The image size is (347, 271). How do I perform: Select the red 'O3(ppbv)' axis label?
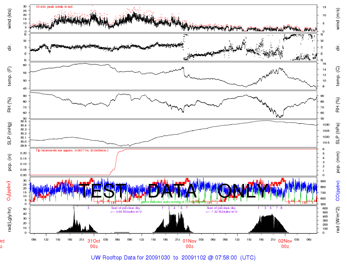[9, 191]
